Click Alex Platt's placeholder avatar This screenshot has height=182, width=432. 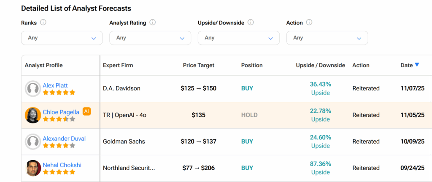(x=33, y=89)
